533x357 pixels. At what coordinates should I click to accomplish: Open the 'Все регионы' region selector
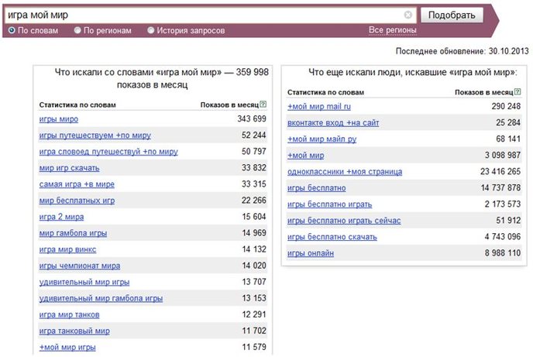click(x=392, y=30)
